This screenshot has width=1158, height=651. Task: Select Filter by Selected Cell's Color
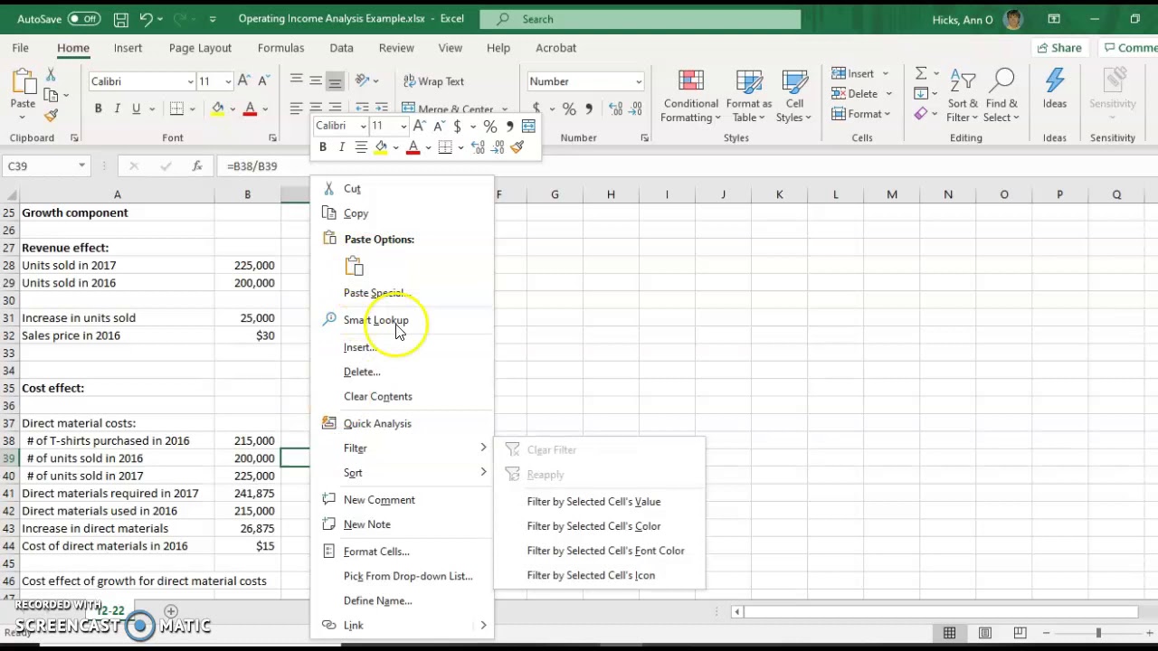[593, 526]
